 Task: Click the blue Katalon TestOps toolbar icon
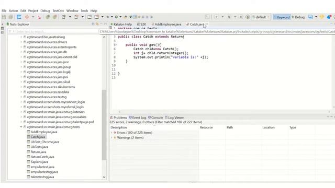click(19, 17)
